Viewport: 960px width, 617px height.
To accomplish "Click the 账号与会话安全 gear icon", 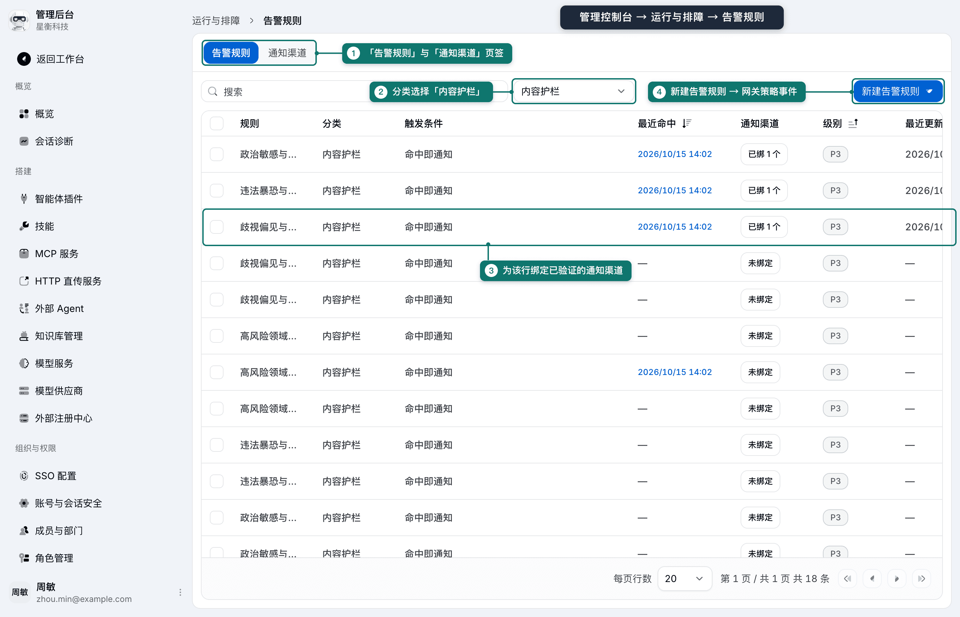I will coord(24,503).
